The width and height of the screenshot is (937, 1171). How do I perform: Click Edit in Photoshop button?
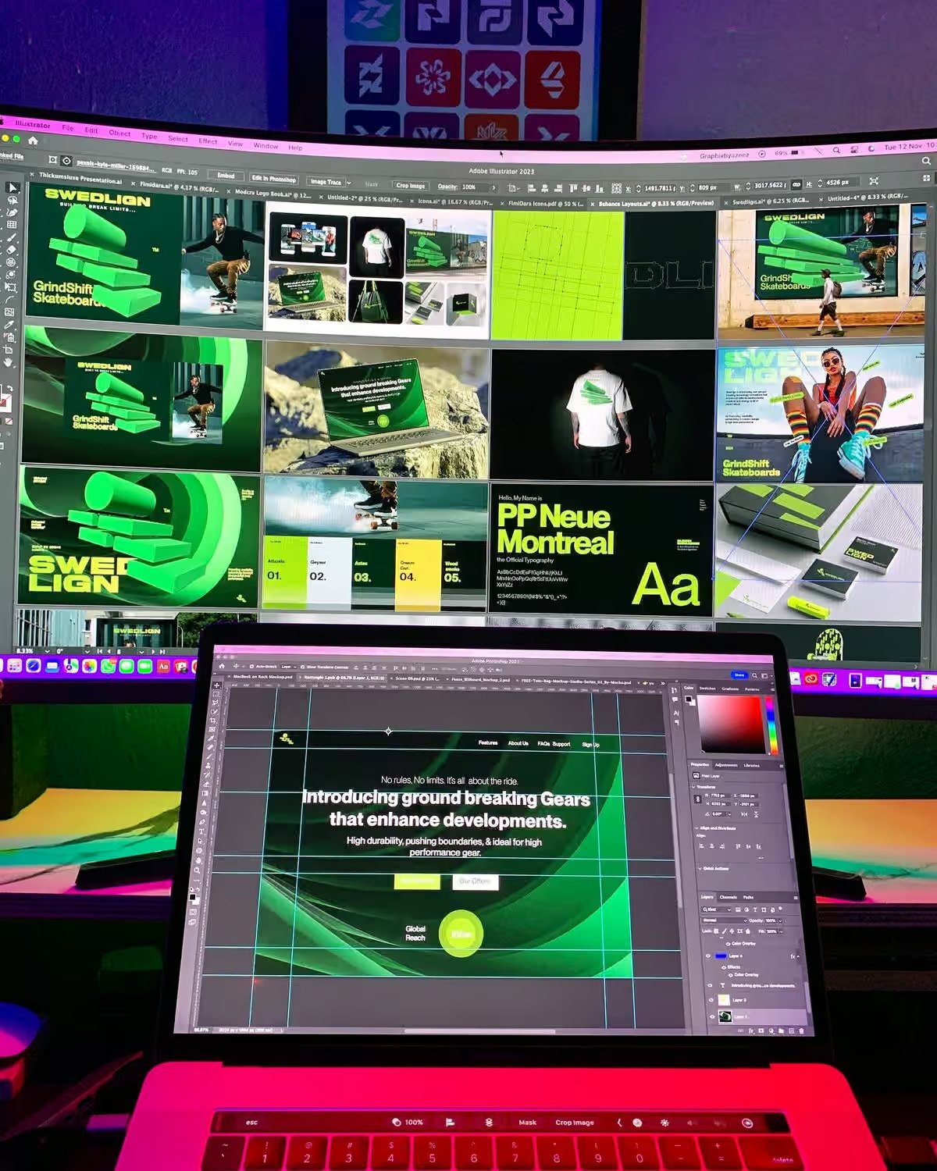click(x=273, y=179)
